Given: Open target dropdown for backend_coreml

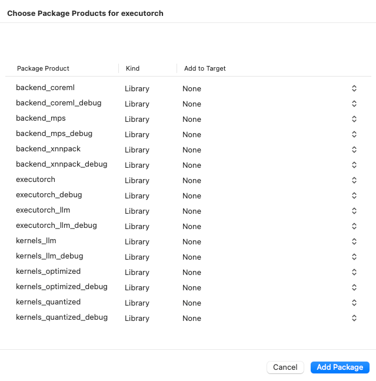Looking at the screenshot, I should 354,88.
